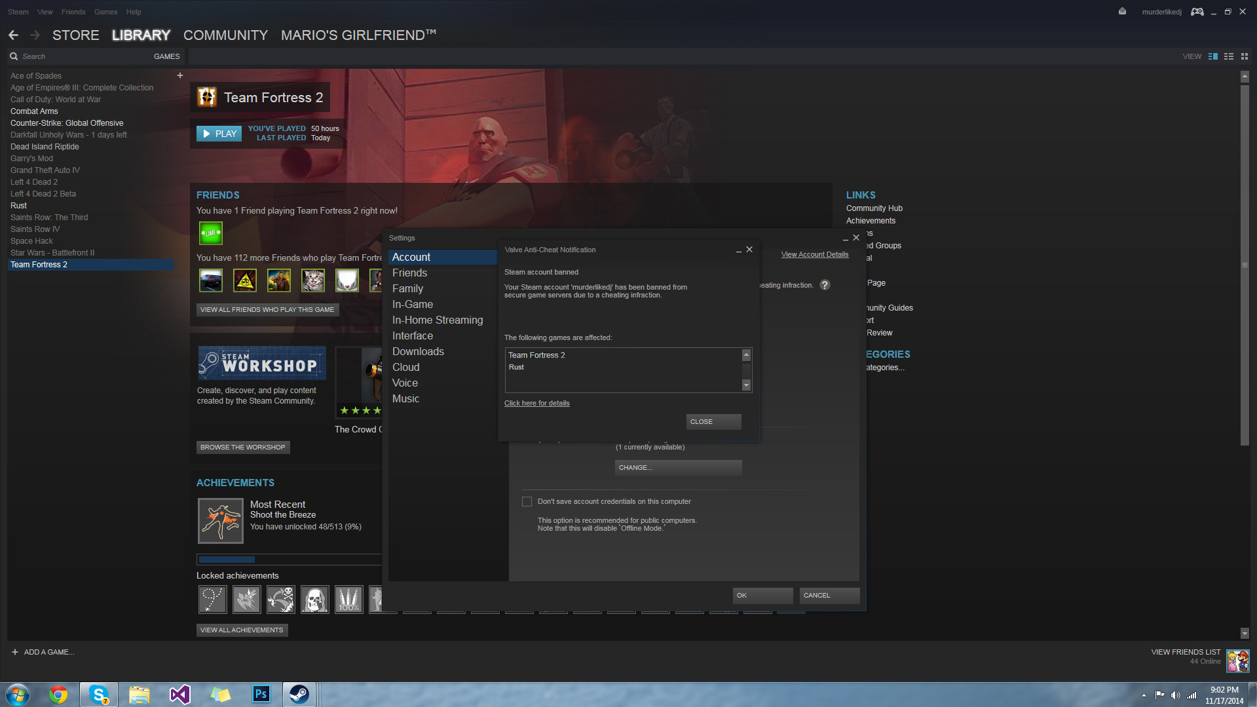Open Photoshop from the taskbar
Viewport: 1257px width, 707px height.
coord(261,695)
